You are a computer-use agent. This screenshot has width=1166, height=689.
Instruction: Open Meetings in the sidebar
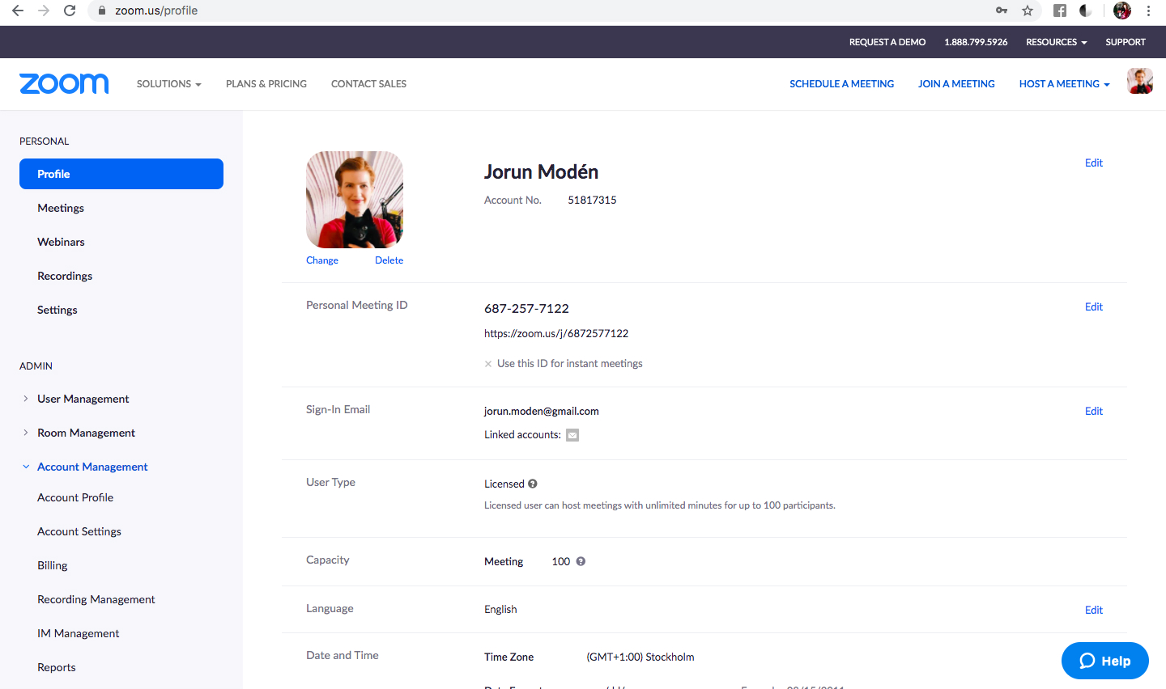[x=61, y=208]
